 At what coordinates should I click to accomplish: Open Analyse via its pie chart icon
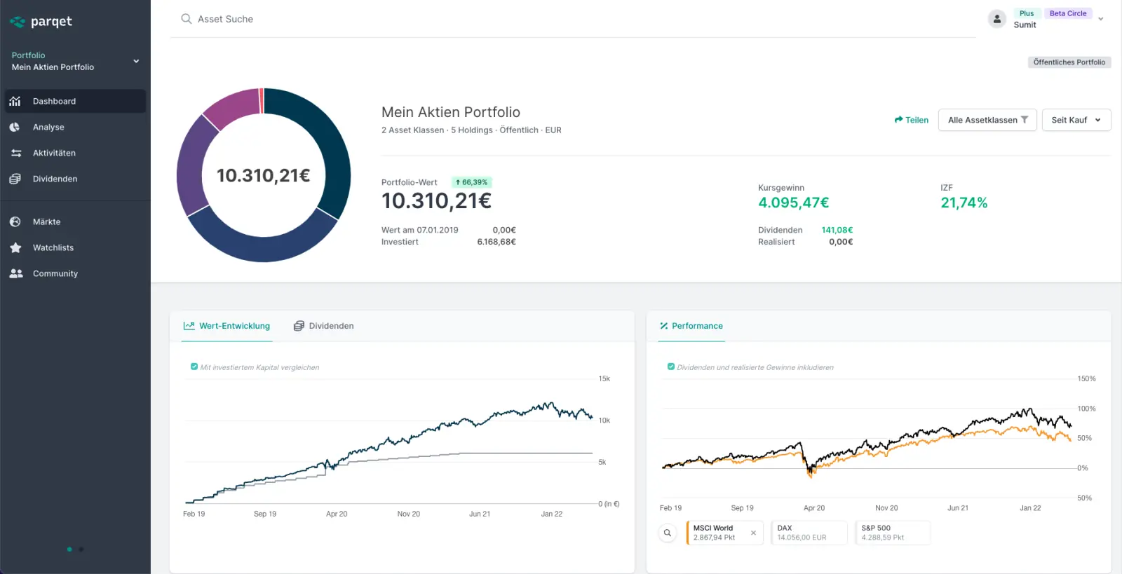point(15,127)
